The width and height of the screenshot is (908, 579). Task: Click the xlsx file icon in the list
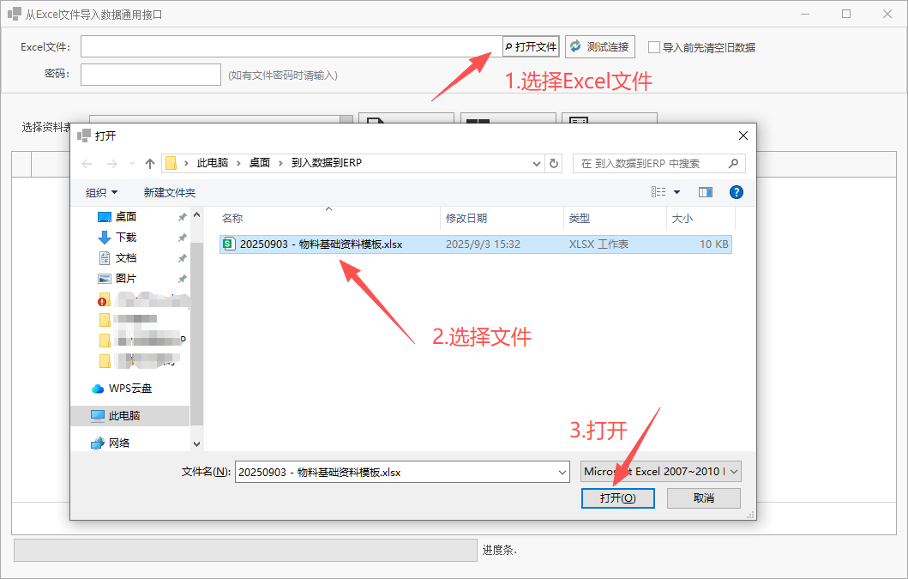(229, 244)
